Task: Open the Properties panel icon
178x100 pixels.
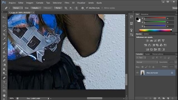Action: [x=132, y=23]
